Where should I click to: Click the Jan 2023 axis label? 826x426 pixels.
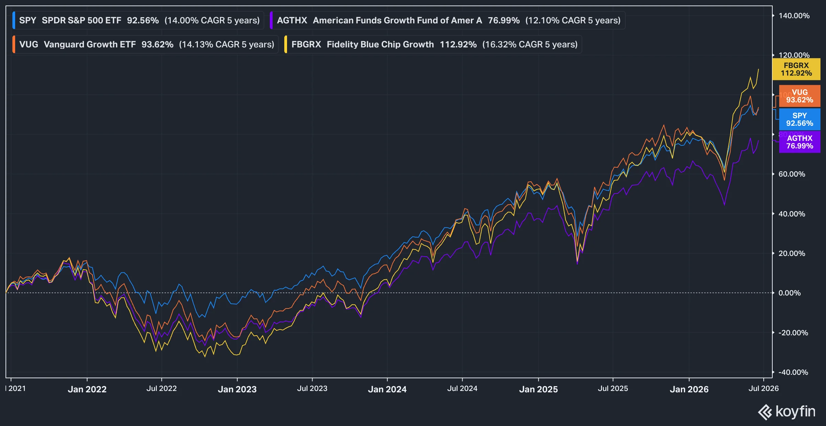point(237,389)
